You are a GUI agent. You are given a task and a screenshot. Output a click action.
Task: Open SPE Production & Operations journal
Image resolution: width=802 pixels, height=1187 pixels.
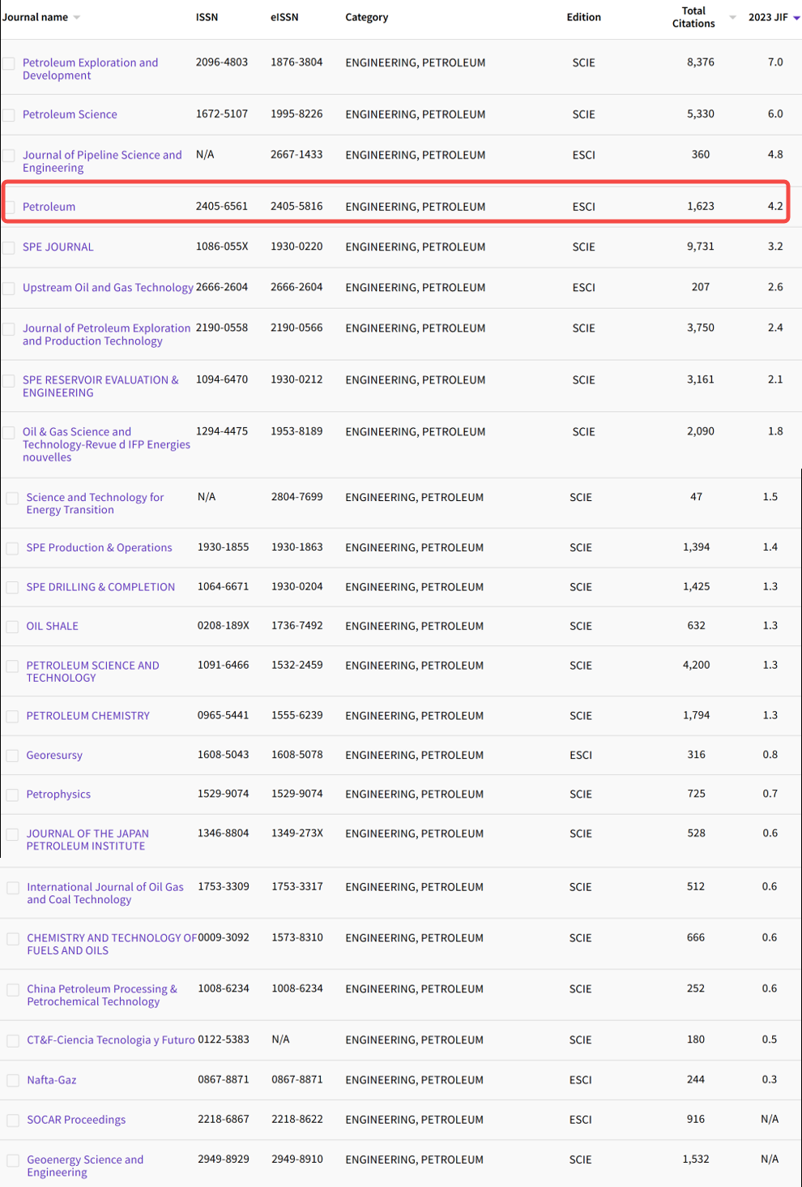99,548
